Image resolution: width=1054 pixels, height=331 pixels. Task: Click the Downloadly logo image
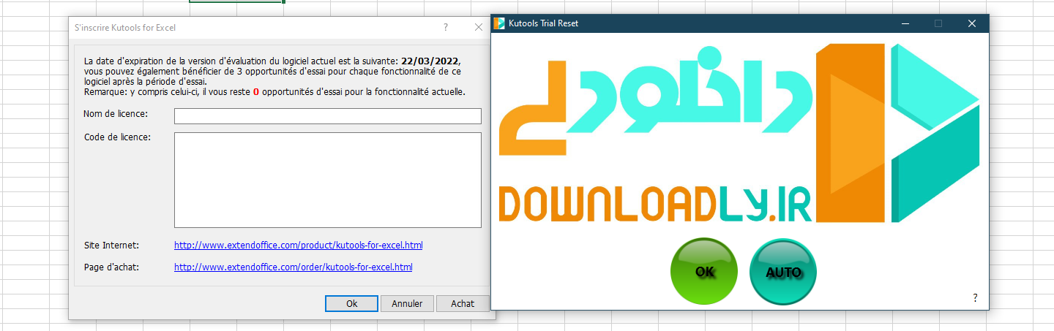(739, 133)
